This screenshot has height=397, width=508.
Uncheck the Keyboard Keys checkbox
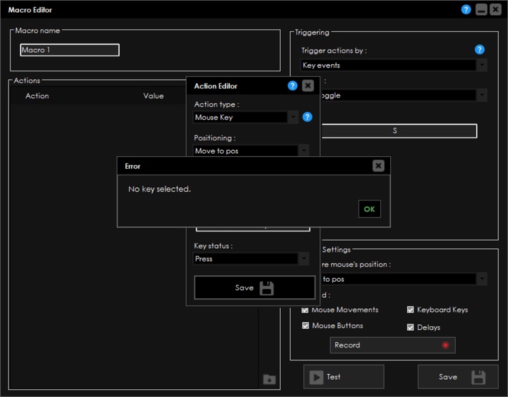coord(411,310)
